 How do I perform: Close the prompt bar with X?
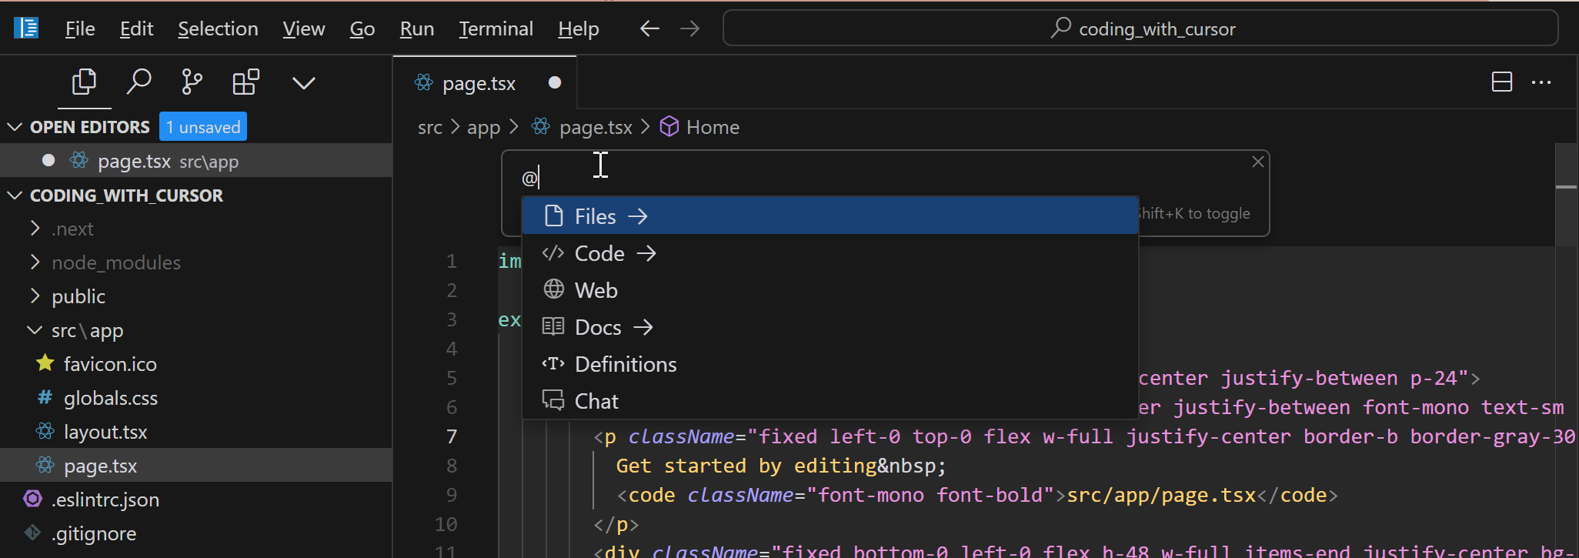click(x=1258, y=162)
